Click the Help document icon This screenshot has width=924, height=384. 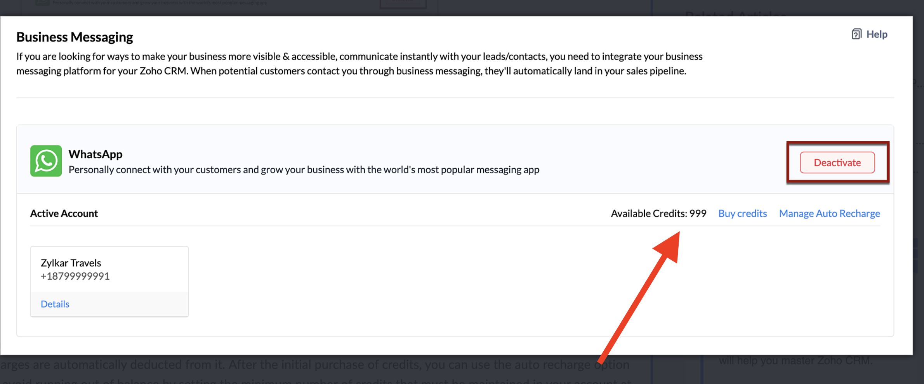856,34
